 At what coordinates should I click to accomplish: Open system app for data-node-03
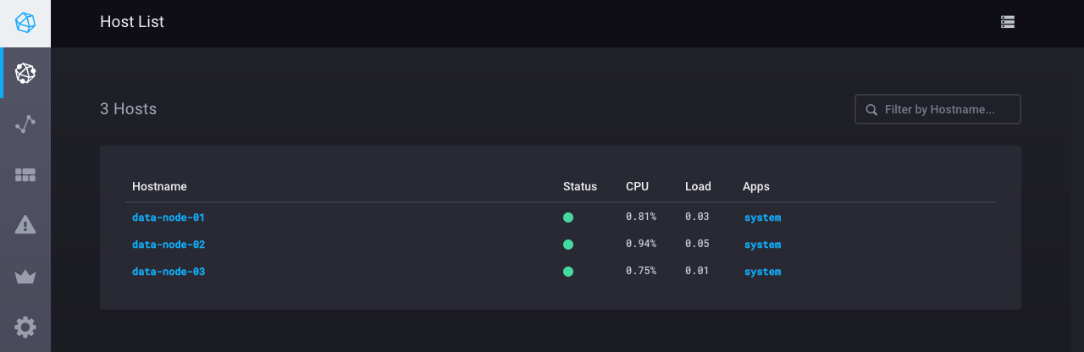coord(762,272)
